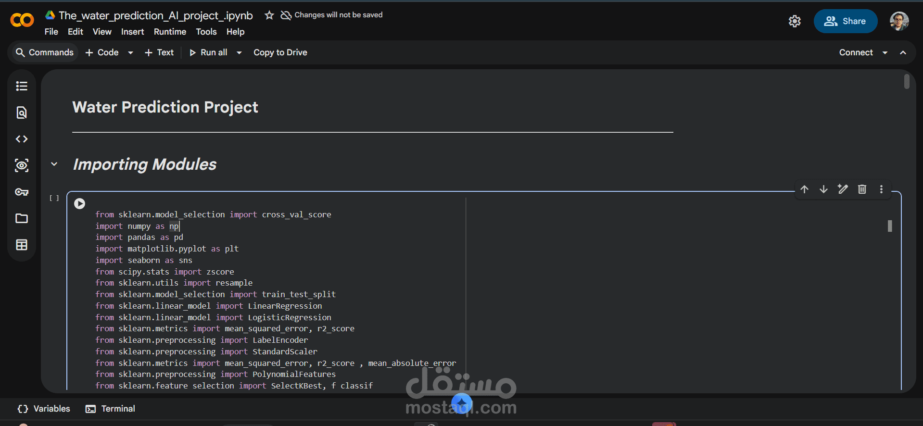Open the Run all dropdown arrow
Image resolution: width=923 pixels, height=426 pixels.
tap(239, 52)
